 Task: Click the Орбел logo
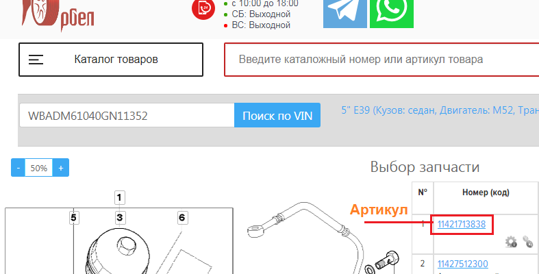coord(58,16)
